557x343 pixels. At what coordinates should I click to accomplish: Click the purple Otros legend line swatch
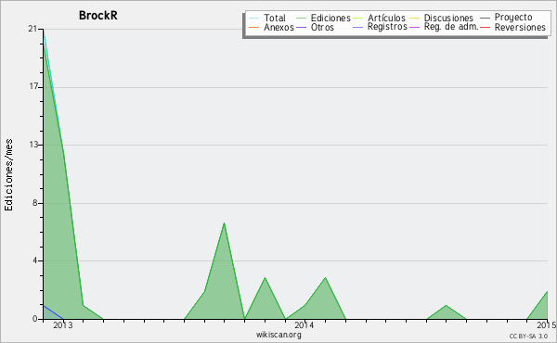(x=301, y=27)
